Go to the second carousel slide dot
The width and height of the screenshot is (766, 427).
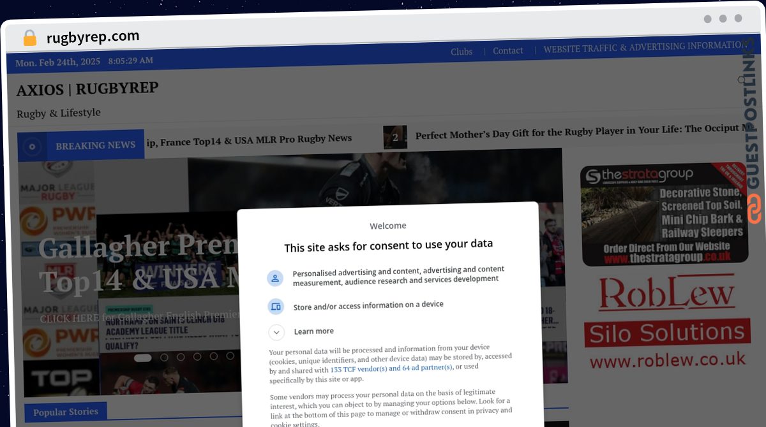165,358
